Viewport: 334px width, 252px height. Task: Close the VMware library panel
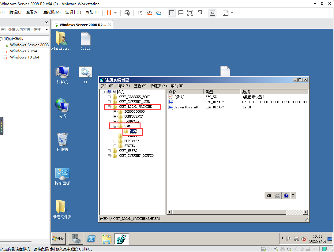(x=47, y=22)
